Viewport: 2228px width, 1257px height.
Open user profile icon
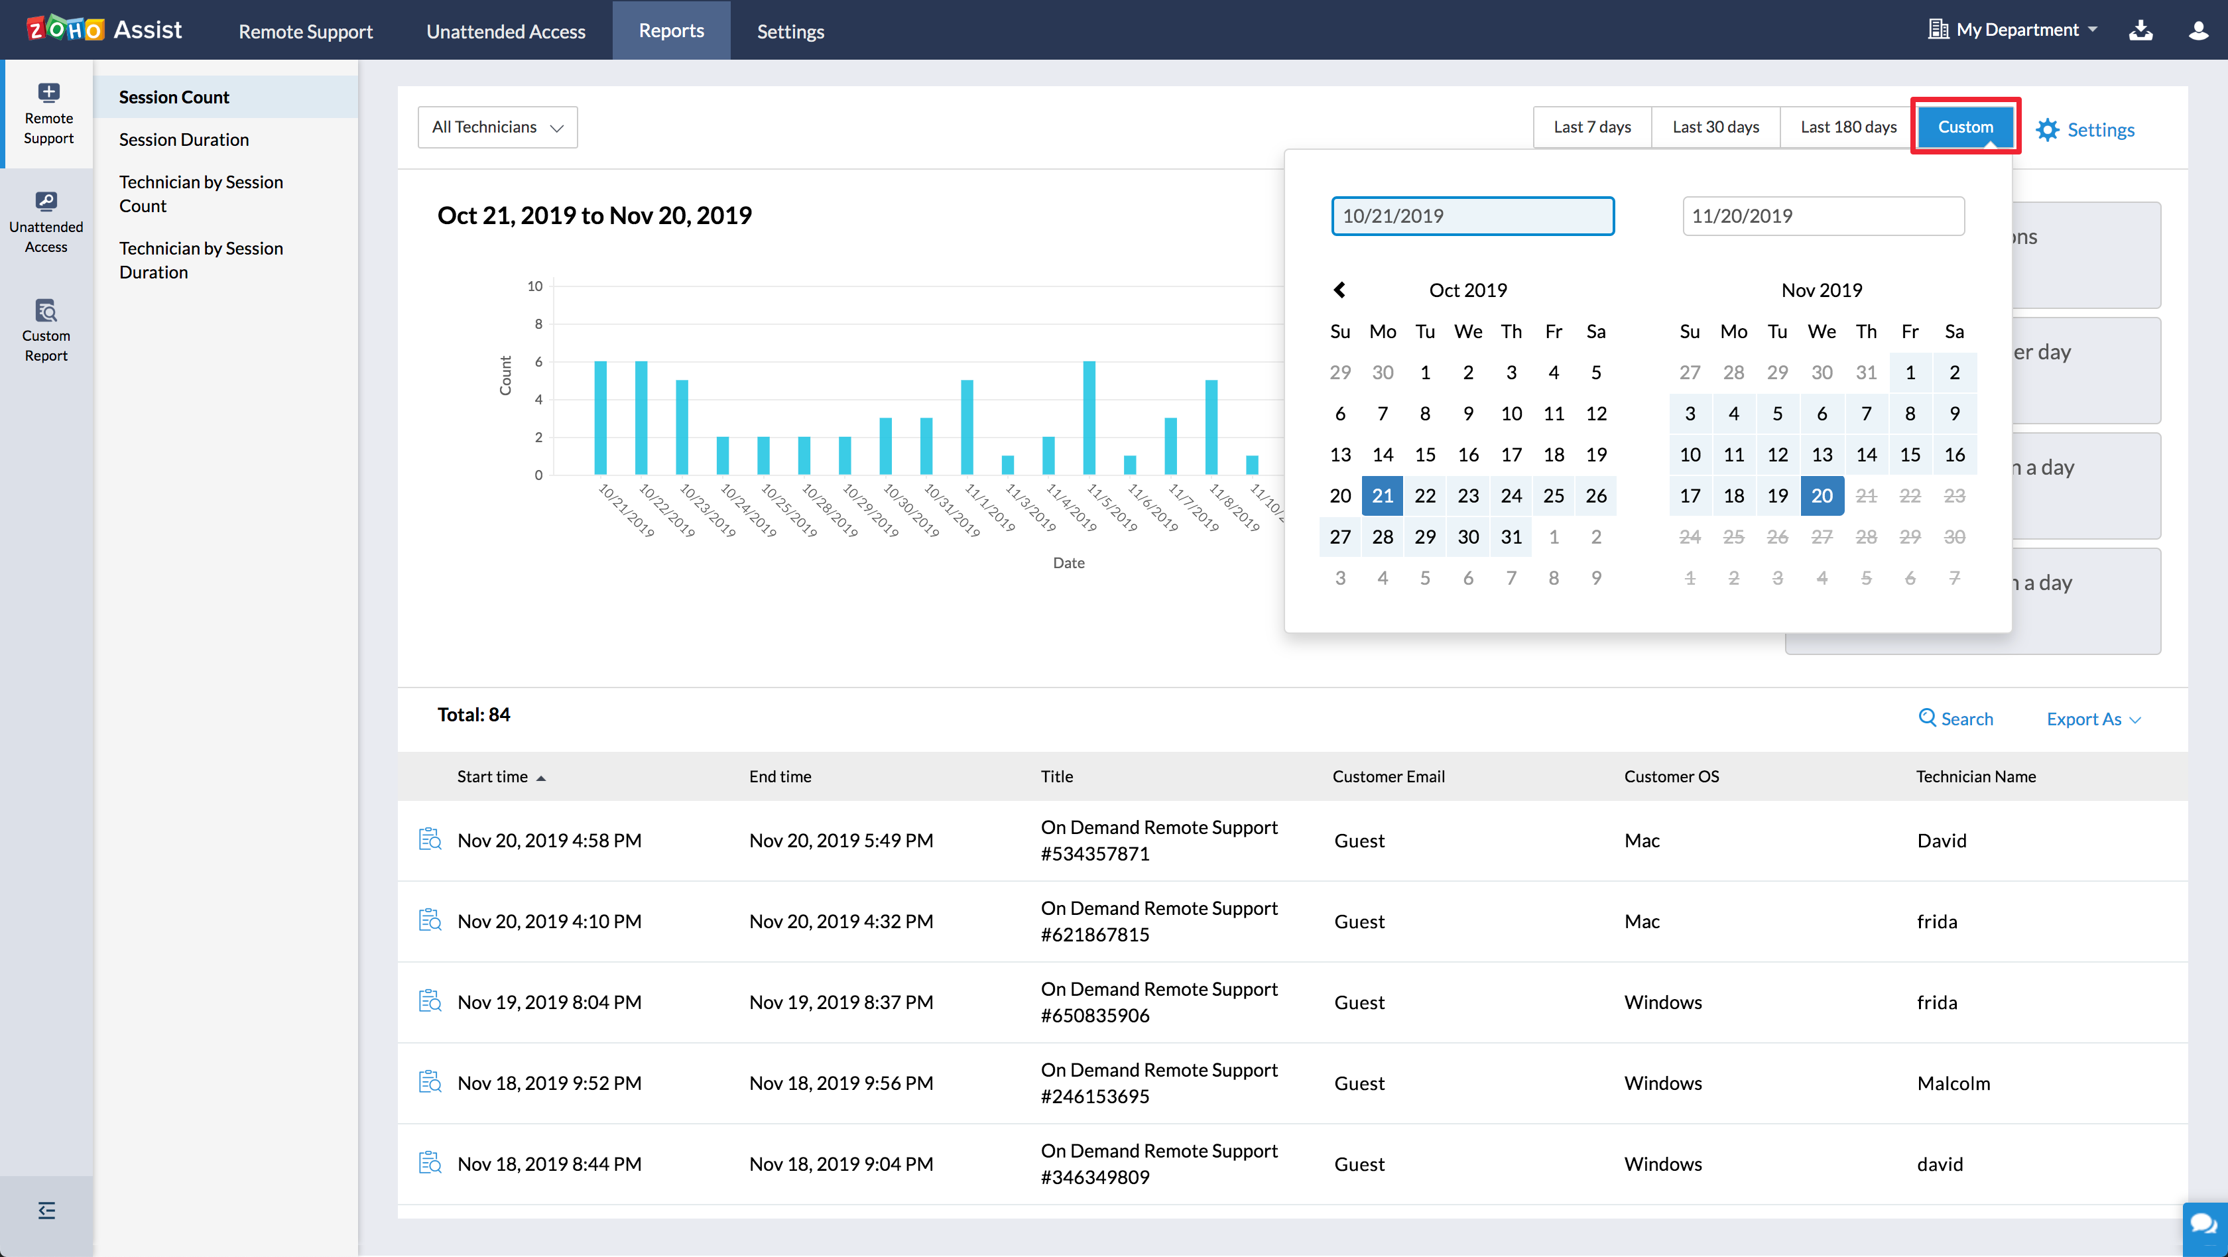pos(2197,30)
